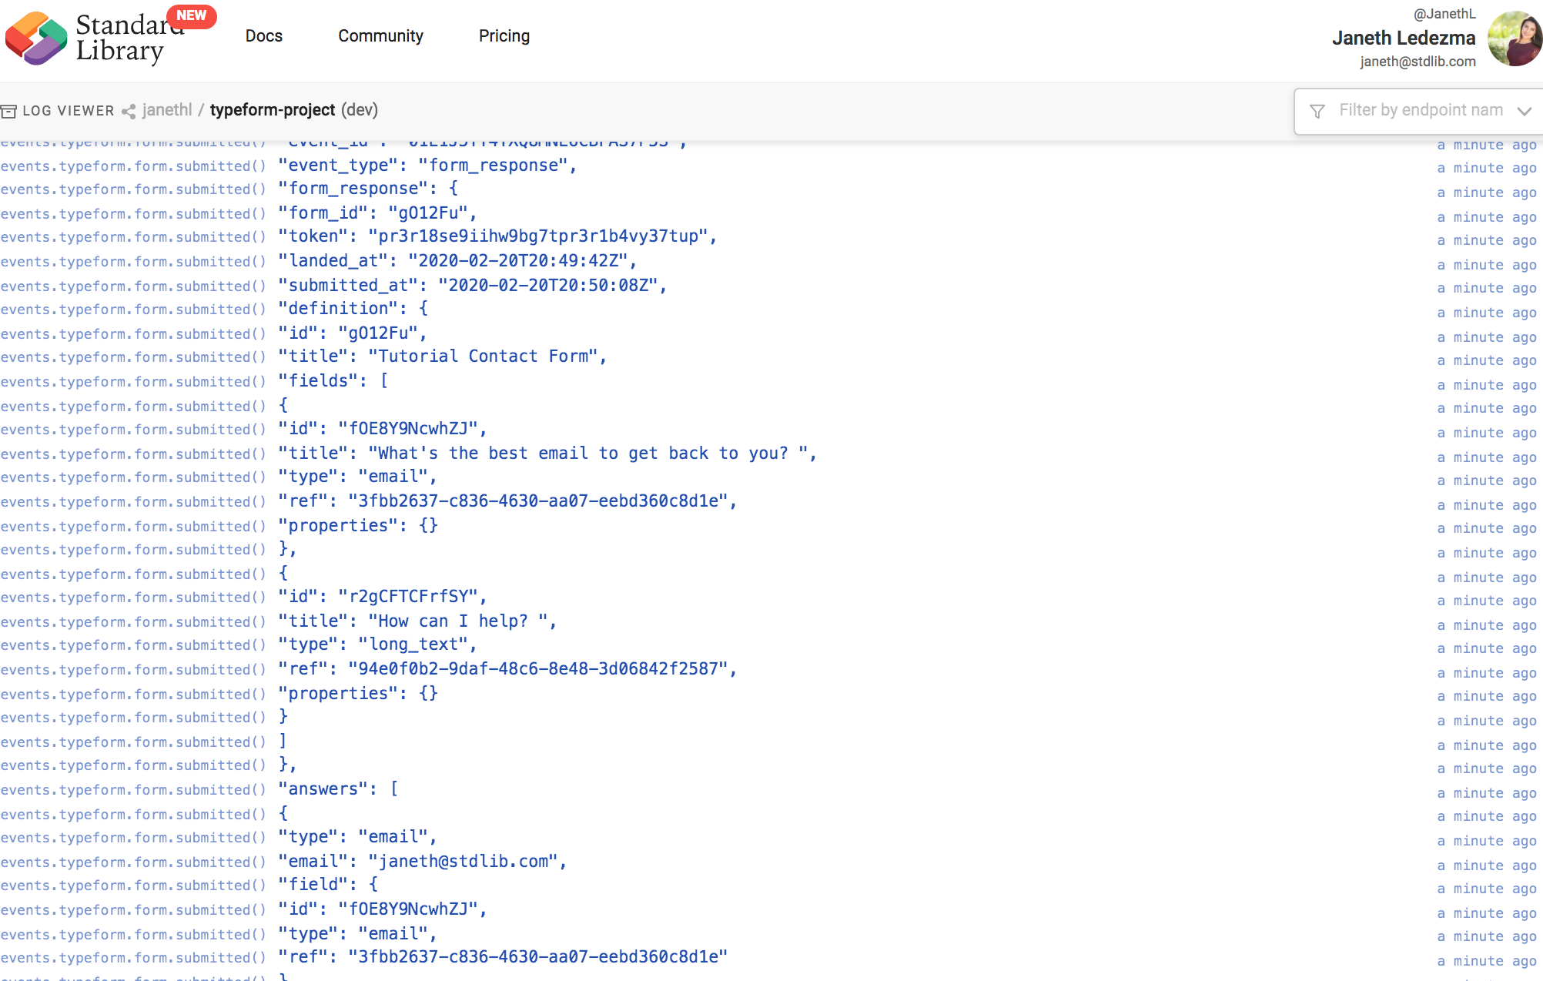Click endpoint name on the "event_type" row
The image size is (1543, 981).
(x=133, y=166)
